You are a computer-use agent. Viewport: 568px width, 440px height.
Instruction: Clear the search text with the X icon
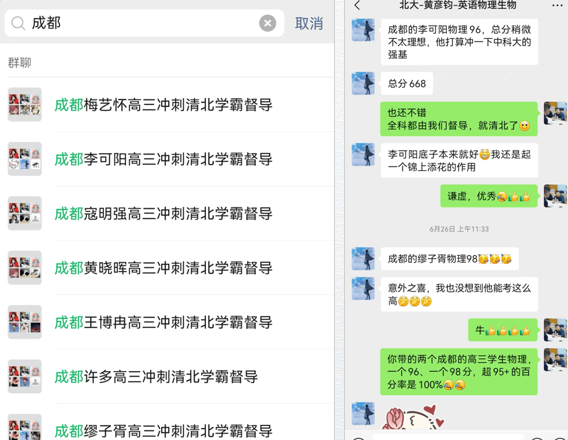268,23
